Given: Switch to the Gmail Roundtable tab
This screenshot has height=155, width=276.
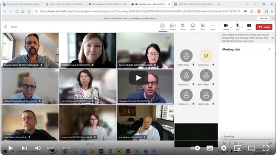Looking at the screenshot, I should point(108,4).
